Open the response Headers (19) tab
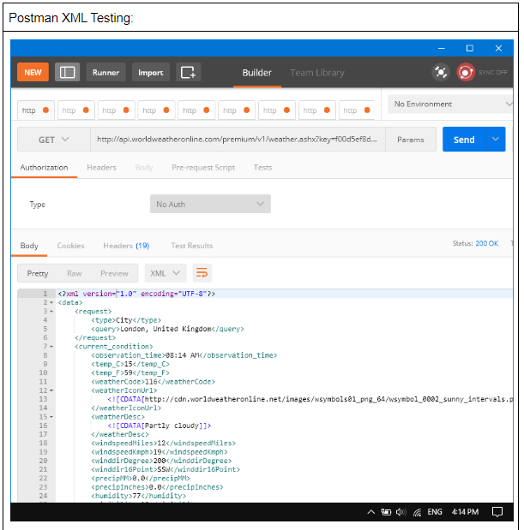The height and width of the screenshot is (530, 524). (x=126, y=246)
